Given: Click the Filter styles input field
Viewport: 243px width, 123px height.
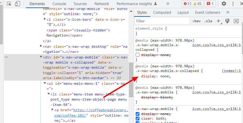Looking at the screenshot, I should [161, 21].
